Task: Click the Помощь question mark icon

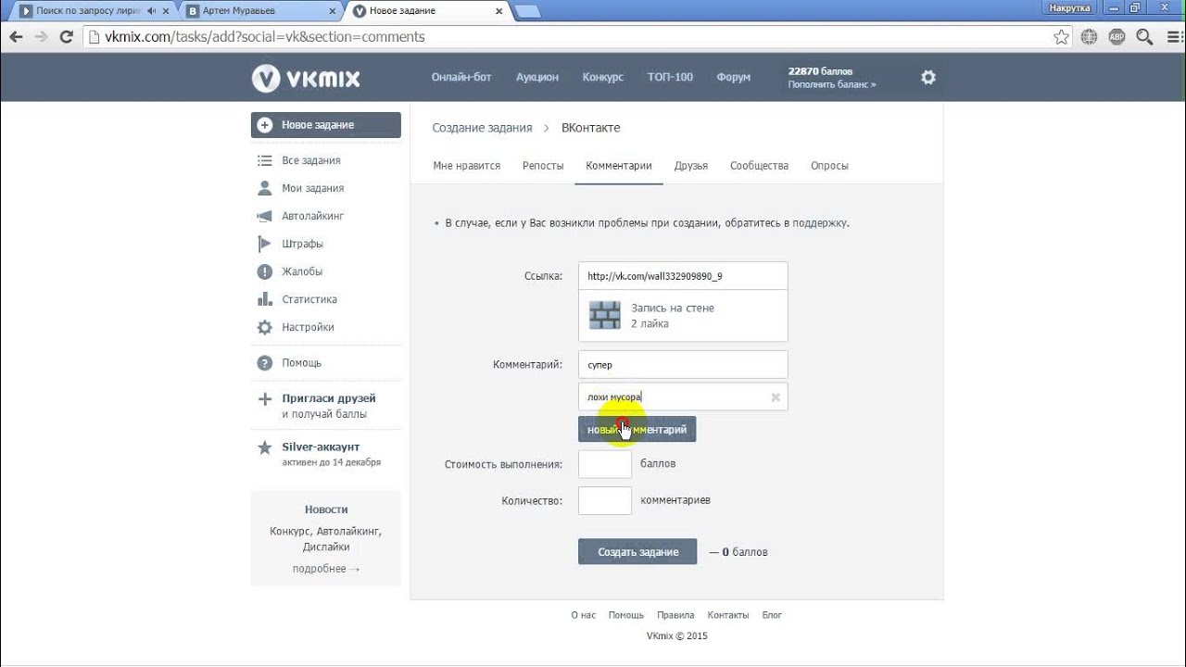Action: pyautogui.click(x=265, y=363)
